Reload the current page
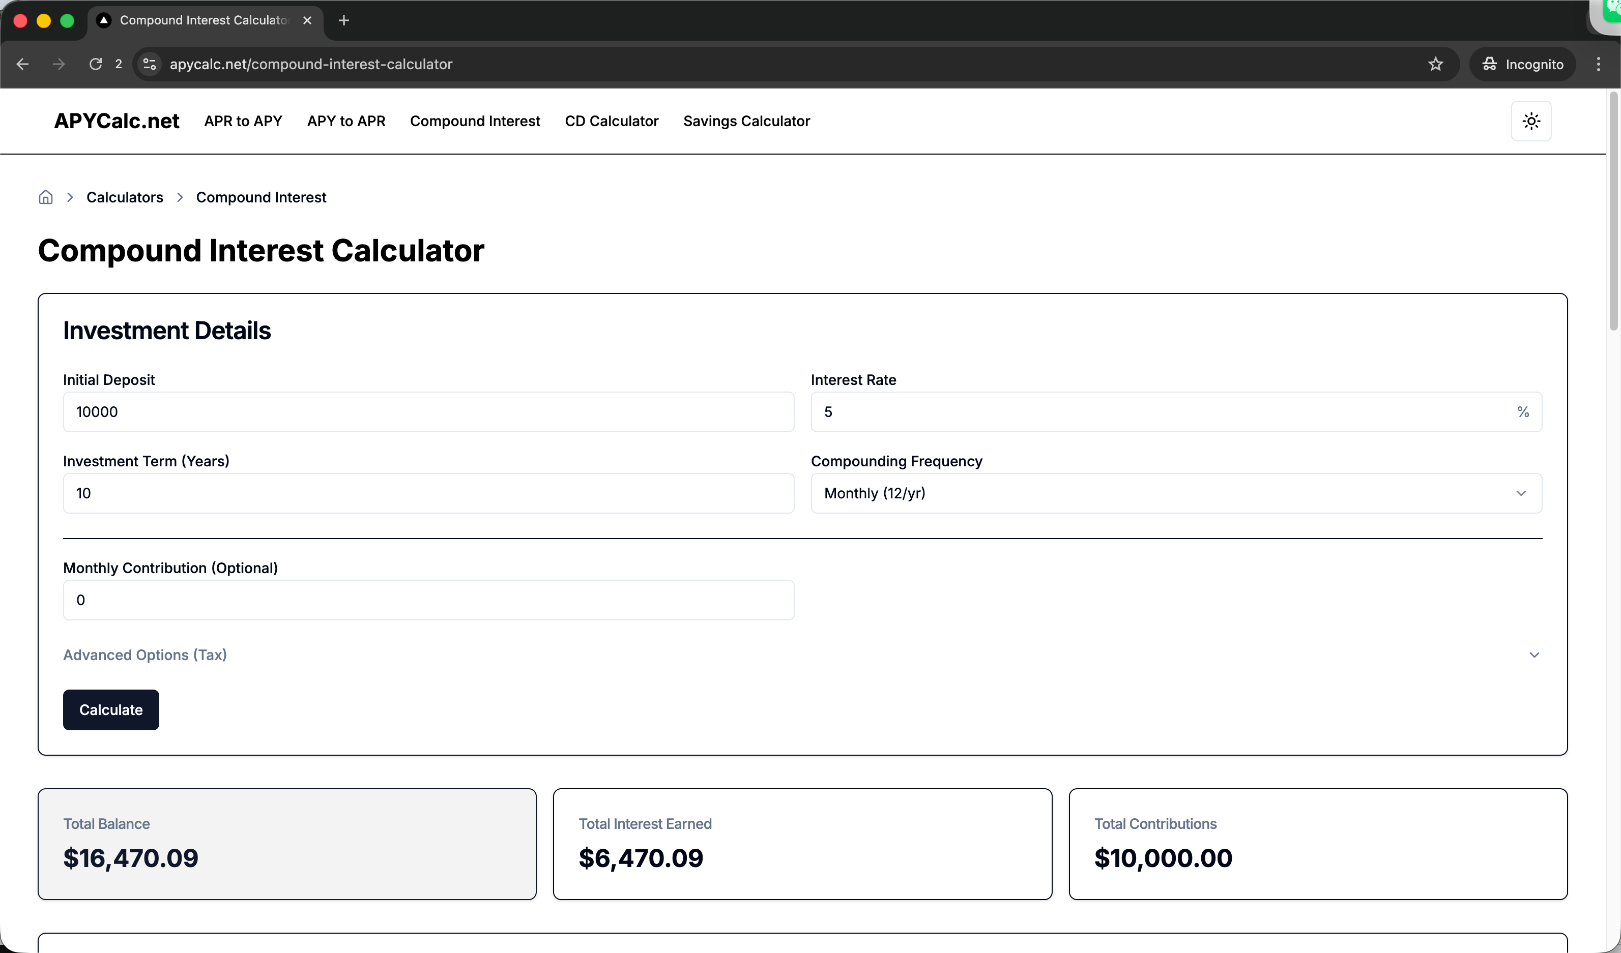The height and width of the screenshot is (953, 1621). [x=95, y=64]
